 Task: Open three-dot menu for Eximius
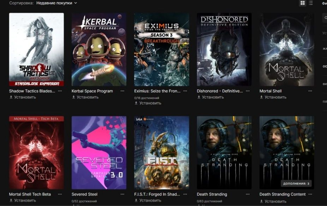coord(185,91)
